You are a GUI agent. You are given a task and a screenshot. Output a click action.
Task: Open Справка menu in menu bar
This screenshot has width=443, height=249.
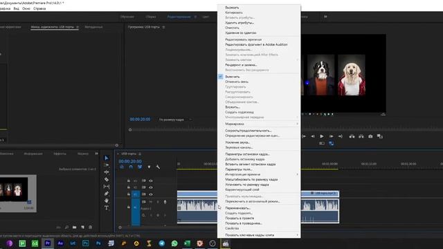pyautogui.click(x=39, y=9)
